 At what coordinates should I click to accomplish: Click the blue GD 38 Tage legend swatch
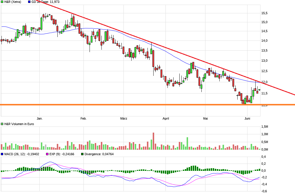pyautogui.click(x=29, y=2)
